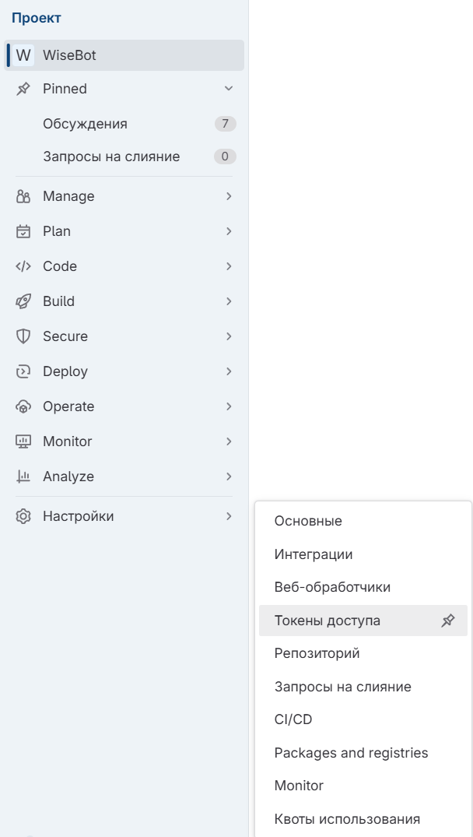Open Запросы на слияние in settings flyout
The width and height of the screenshot is (473, 837).
(x=363, y=687)
